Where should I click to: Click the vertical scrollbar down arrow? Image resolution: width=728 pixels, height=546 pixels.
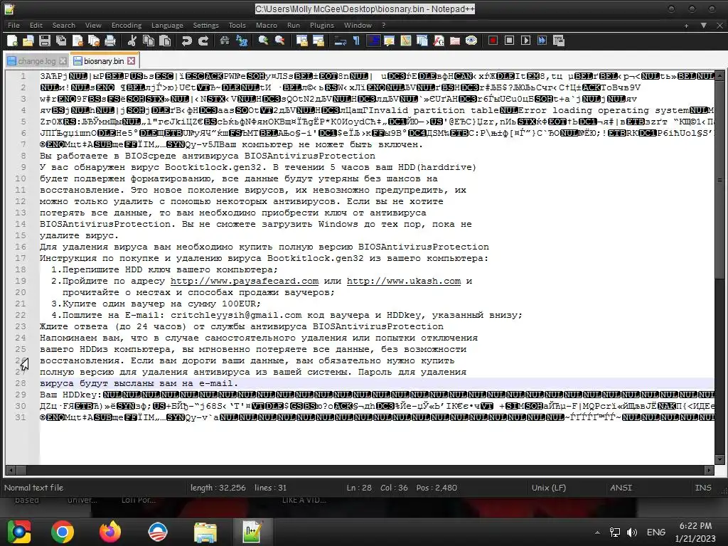click(720, 459)
